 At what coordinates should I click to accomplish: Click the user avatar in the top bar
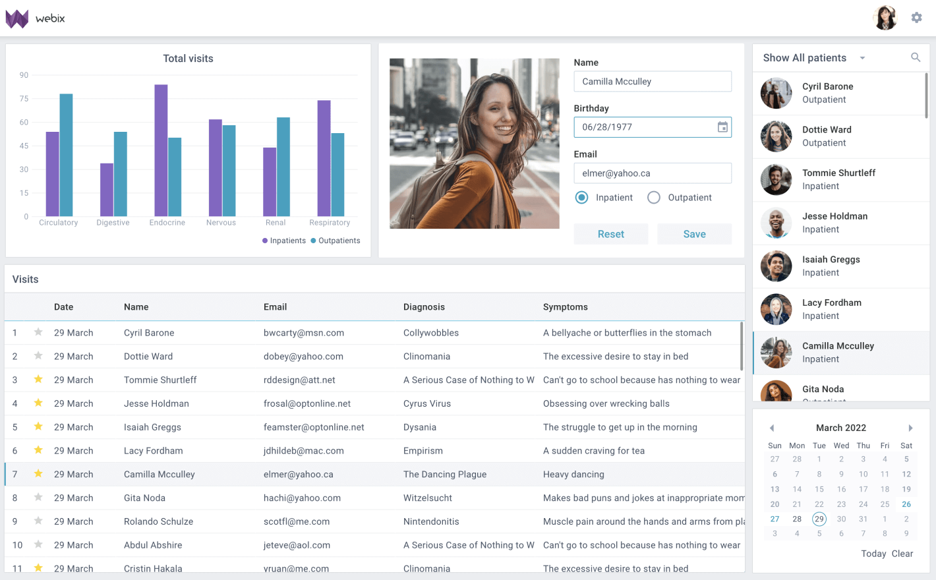(885, 18)
